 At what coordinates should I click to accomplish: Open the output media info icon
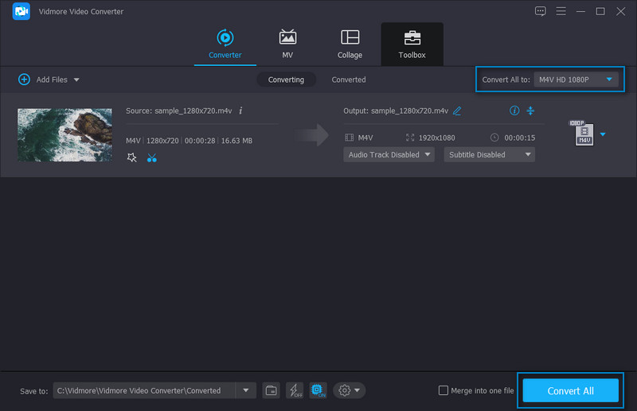point(514,111)
